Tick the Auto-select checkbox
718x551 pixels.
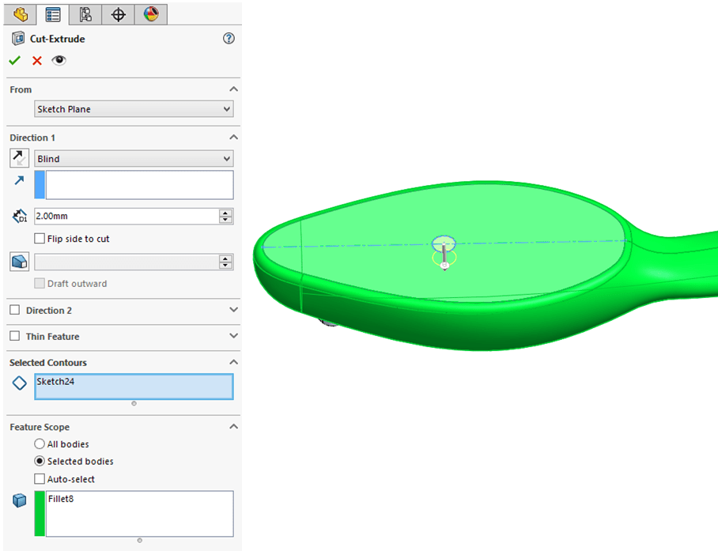40,479
